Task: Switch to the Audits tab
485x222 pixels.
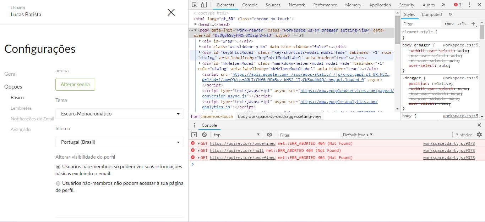Action: click(429, 5)
